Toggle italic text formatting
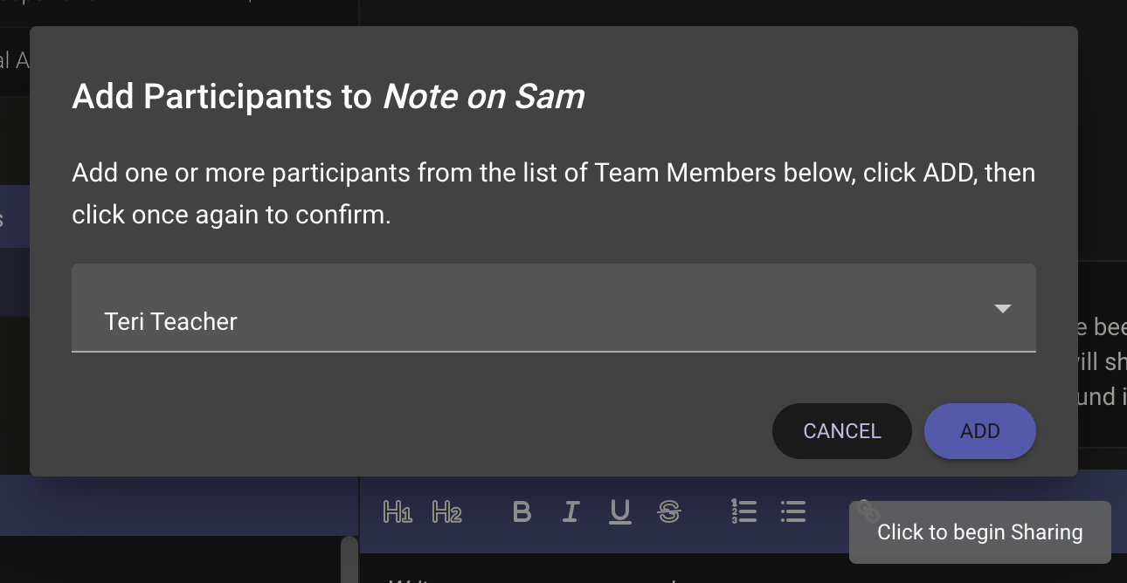This screenshot has width=1127, height=583. tap(571, 512)
